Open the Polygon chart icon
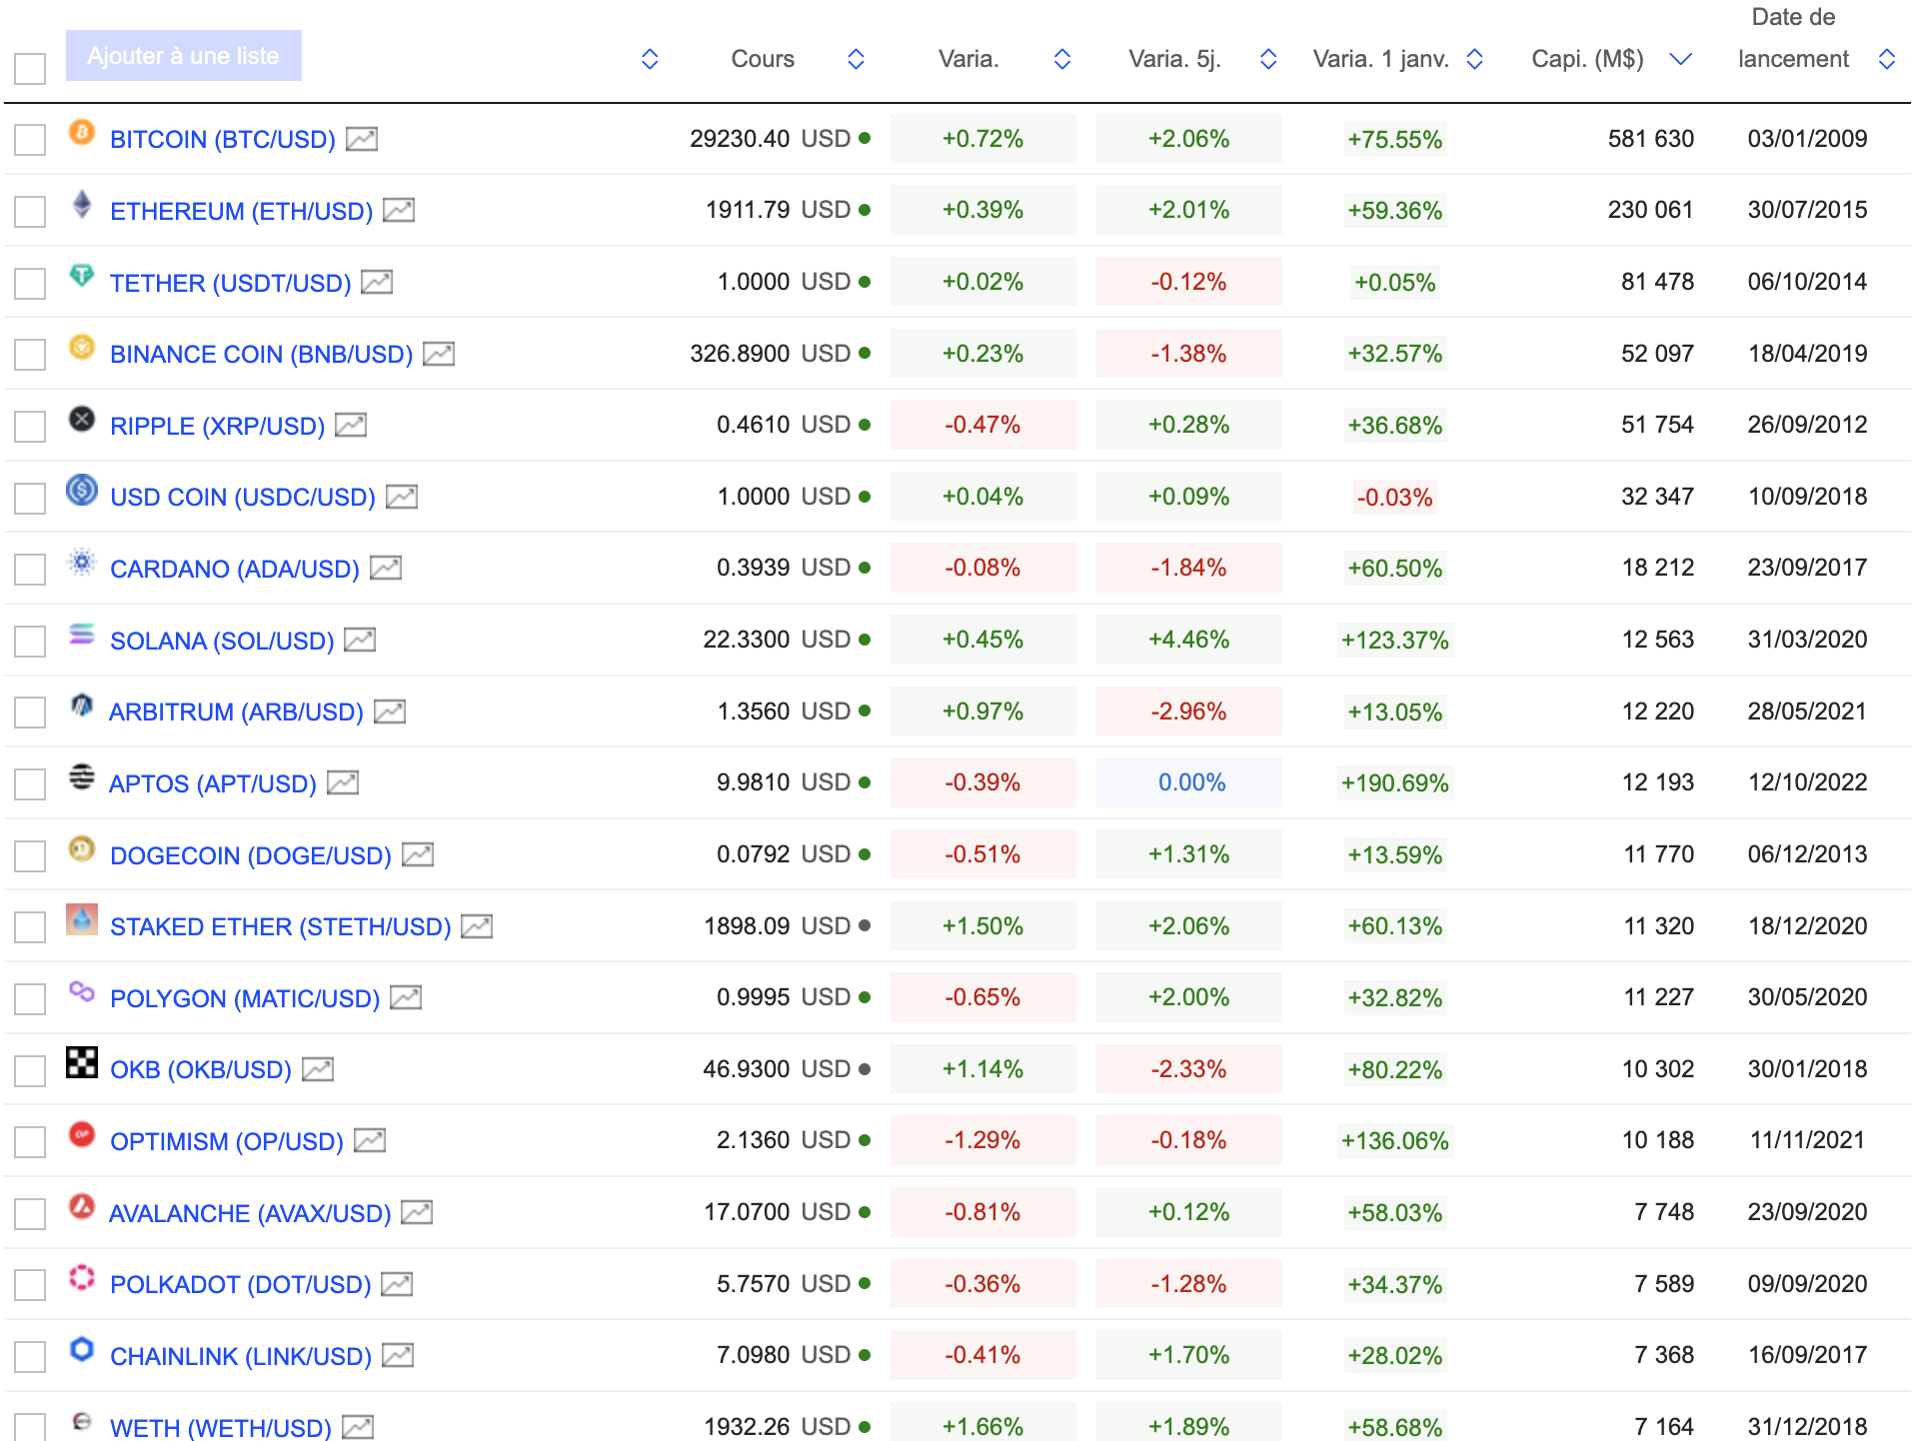Image resolution: width=1915 pixels, height=1441 pixels. click(x=406, y=997)
